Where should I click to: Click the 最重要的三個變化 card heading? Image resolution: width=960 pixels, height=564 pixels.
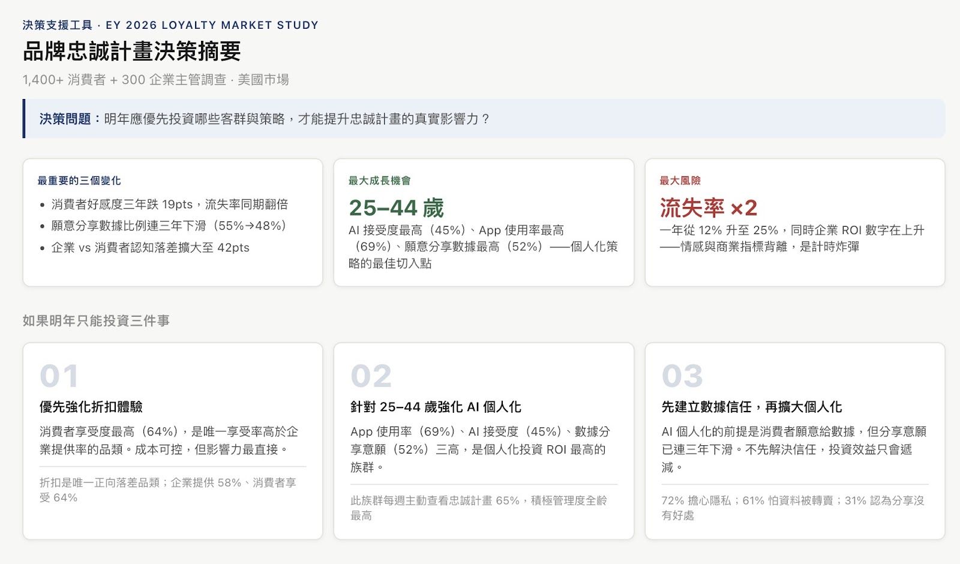pyautogui.click(x=79, y=181)
